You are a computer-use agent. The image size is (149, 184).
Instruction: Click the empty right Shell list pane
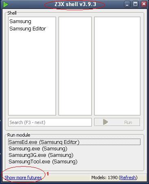click(117, 66)
